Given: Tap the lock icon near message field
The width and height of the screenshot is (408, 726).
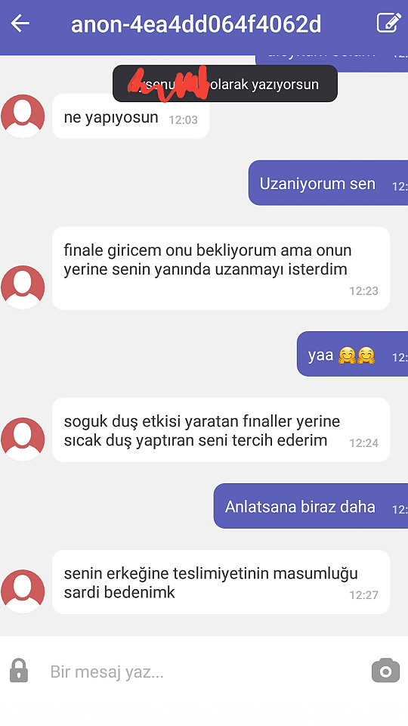Looking at the screenshot, I should 19,670.
